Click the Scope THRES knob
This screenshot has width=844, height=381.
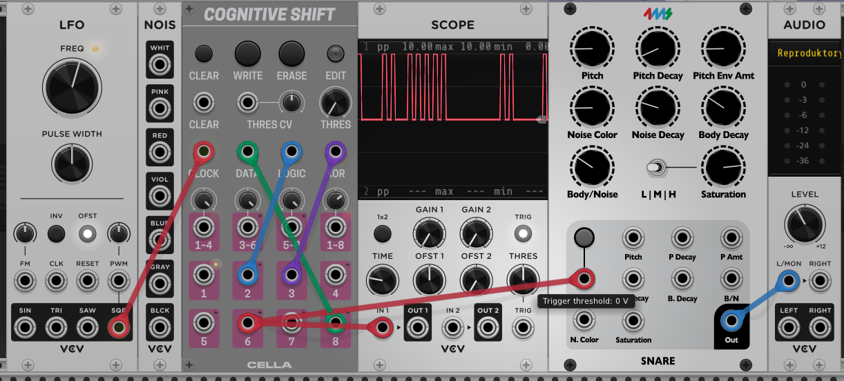(x=523, y=280)
